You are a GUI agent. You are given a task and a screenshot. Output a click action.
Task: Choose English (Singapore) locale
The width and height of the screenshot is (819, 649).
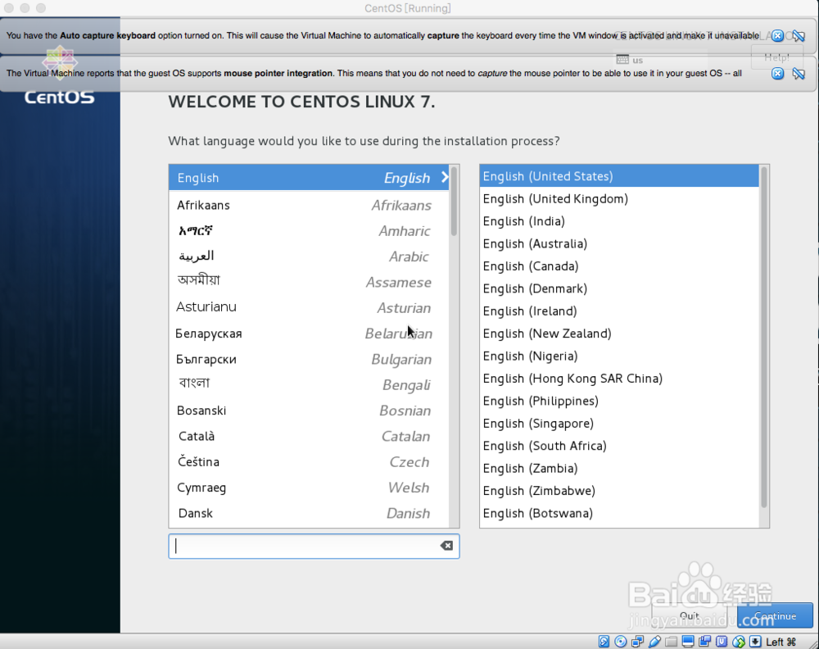coord(619,424)
